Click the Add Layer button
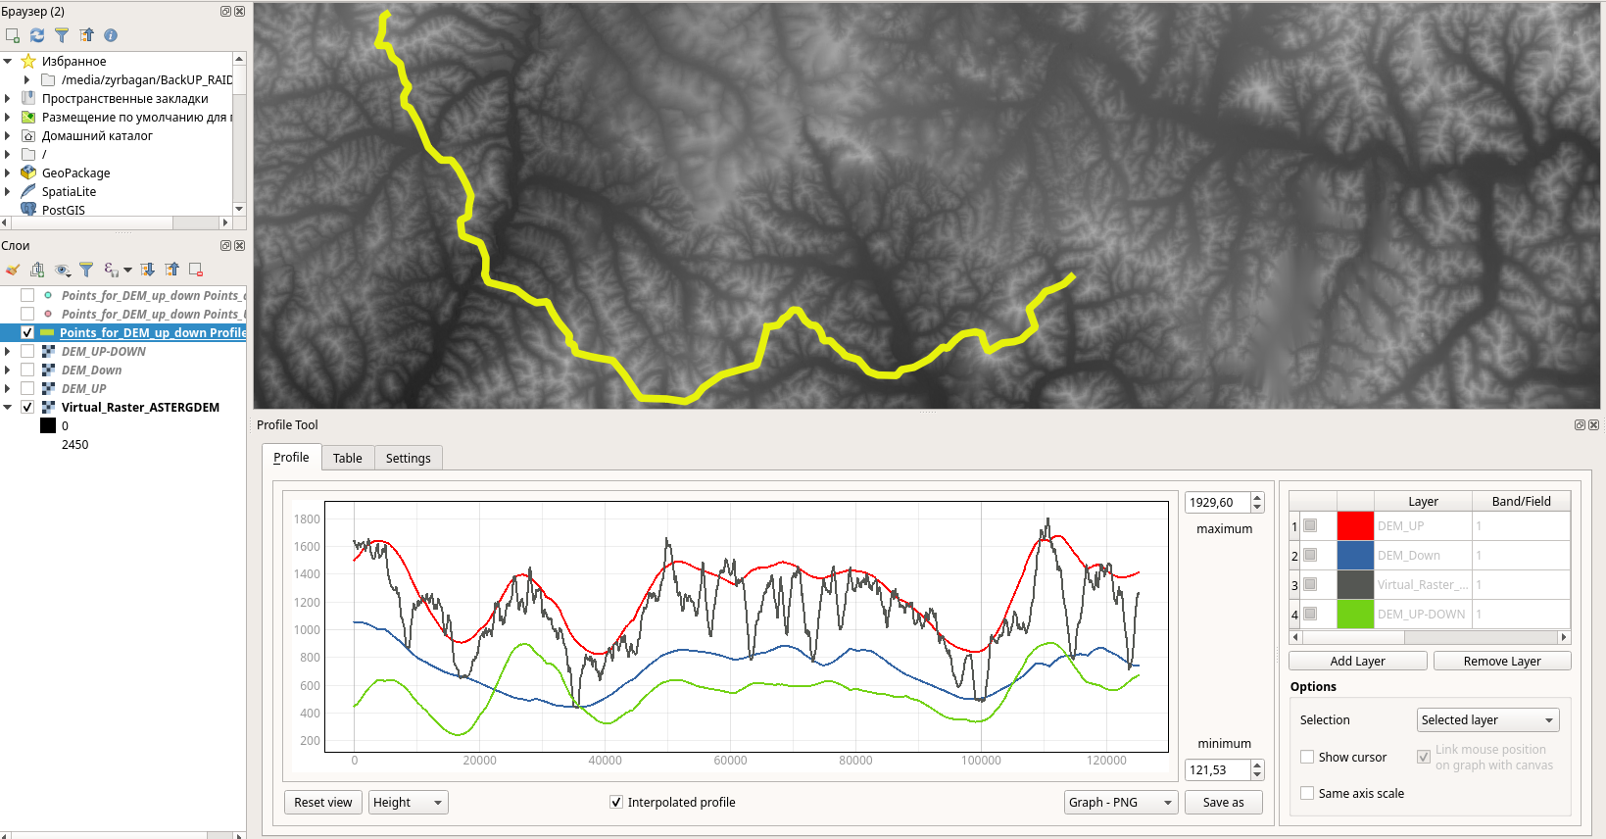The width and height of the screenshot is (1606, 839). click(x=1357, y=661)
